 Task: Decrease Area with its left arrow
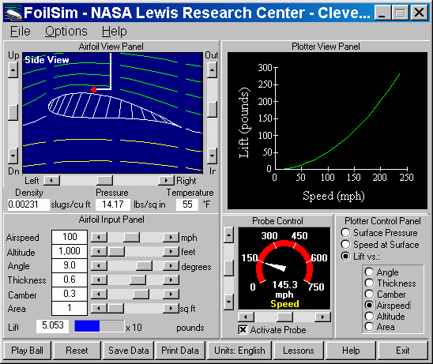(99, 309)
